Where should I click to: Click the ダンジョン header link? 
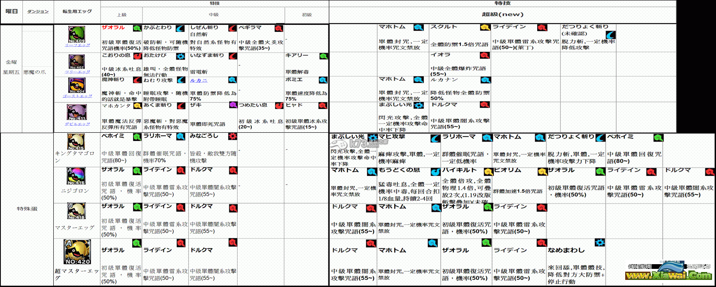click(38, 11)
